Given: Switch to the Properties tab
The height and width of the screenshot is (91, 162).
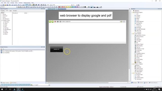Looking at the screenshot, I should [3, 11].
